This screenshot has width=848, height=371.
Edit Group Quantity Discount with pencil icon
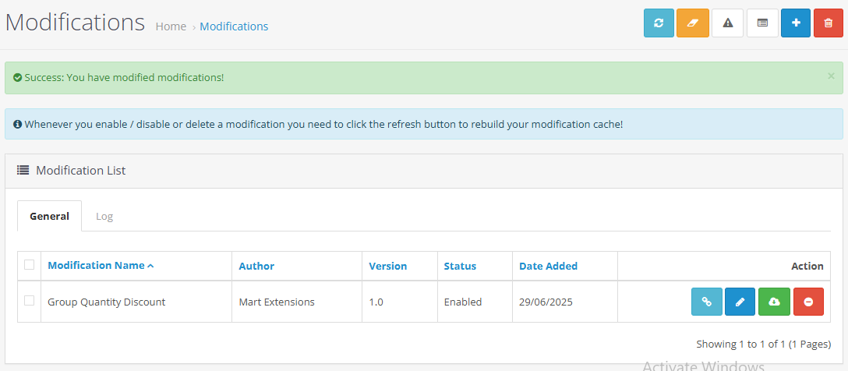[740, 302]
